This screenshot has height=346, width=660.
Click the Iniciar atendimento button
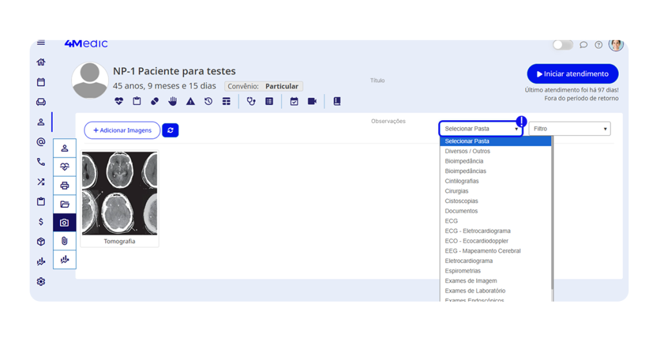(572, 74)
